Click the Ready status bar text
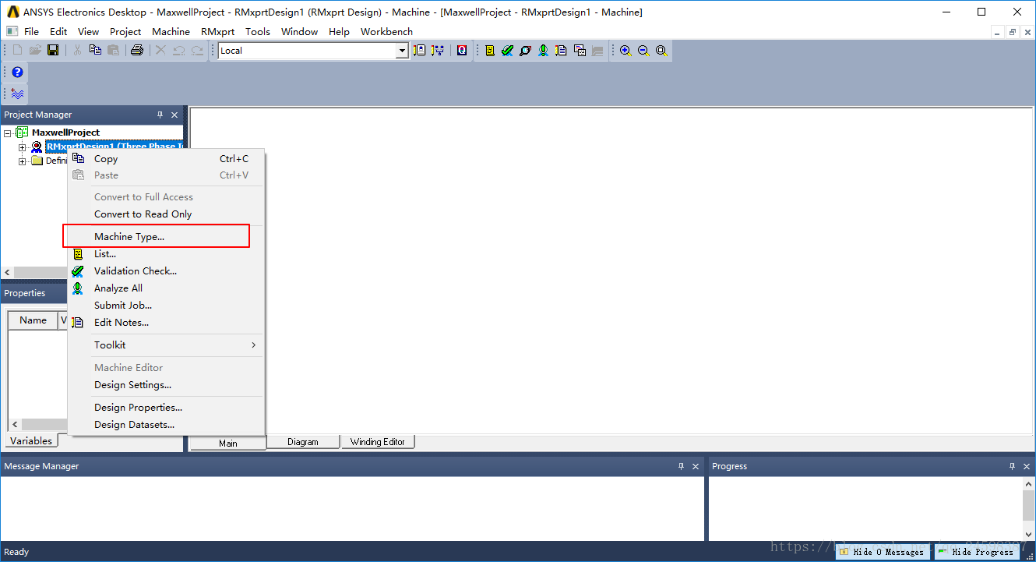1036x562 pixels. [16, 552]
